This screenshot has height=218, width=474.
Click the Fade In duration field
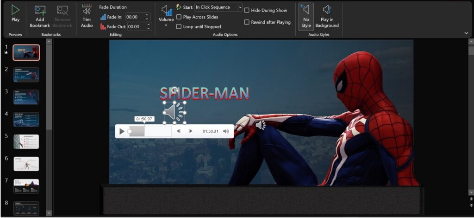pos(135,17)
